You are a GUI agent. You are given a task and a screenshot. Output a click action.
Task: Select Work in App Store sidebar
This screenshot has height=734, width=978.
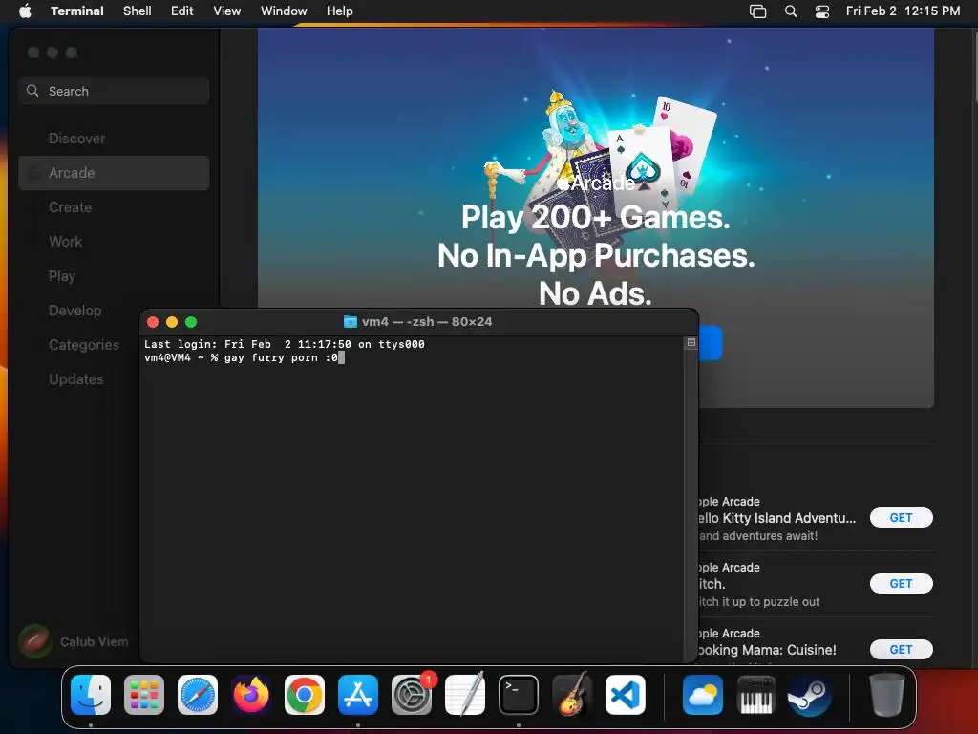pyautogui.click(x=114, y=242)
